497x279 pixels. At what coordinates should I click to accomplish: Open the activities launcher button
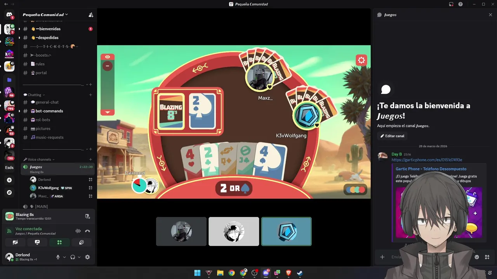point(59,242)
